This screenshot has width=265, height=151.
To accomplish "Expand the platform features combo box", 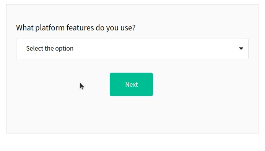I will [132, 49].
